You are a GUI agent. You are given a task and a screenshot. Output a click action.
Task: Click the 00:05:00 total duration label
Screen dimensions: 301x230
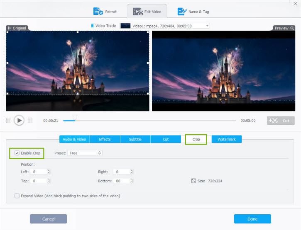(x=248, y=121)
